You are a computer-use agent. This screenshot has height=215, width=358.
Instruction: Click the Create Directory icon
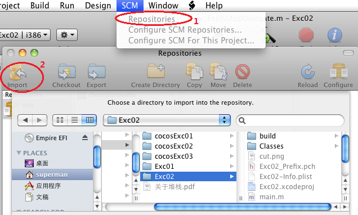(156, 71)
